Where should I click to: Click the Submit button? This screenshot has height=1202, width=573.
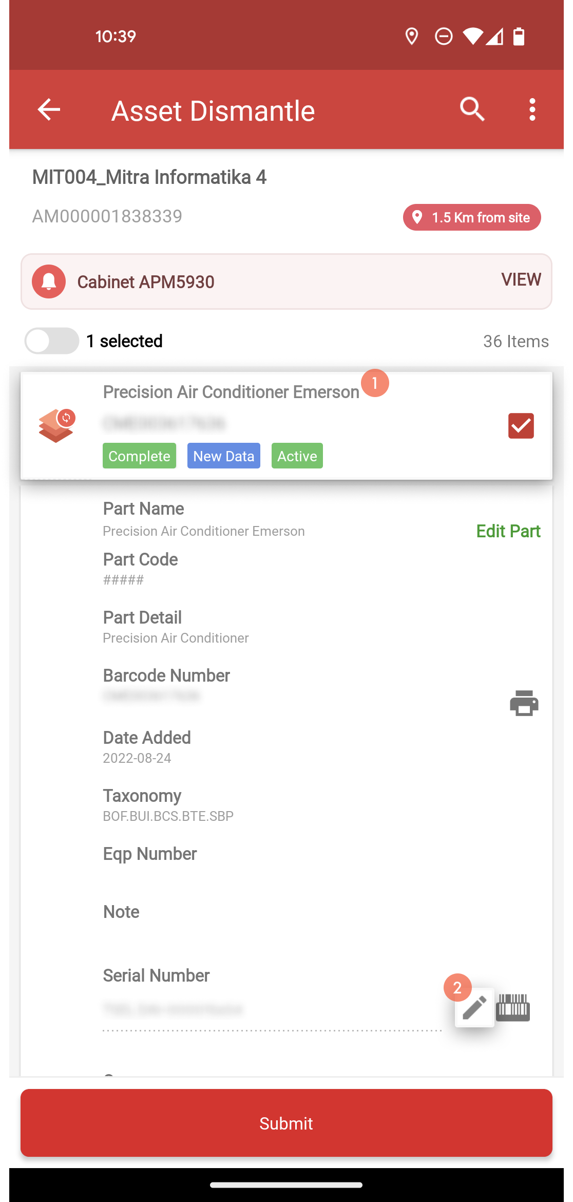pyautogui.click(x=286, y=1123)
